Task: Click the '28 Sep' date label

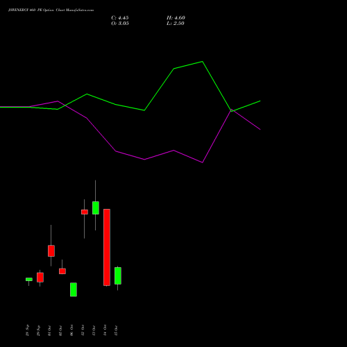Action: click(x=28, y=330)
